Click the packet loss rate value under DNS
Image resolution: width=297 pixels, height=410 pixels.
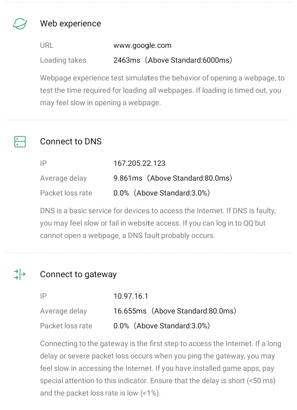click(162, 193)
